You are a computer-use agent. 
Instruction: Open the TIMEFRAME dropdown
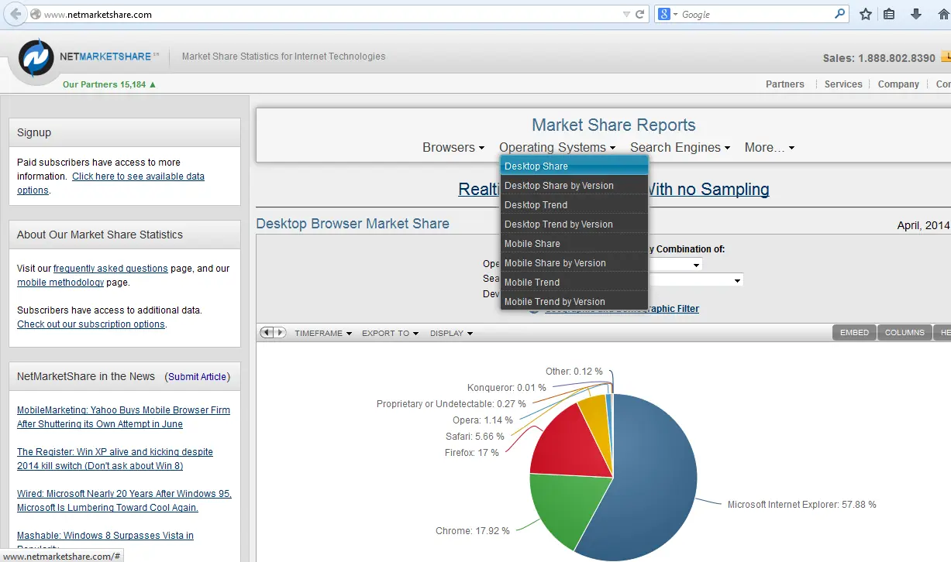[x=323, y=333]
